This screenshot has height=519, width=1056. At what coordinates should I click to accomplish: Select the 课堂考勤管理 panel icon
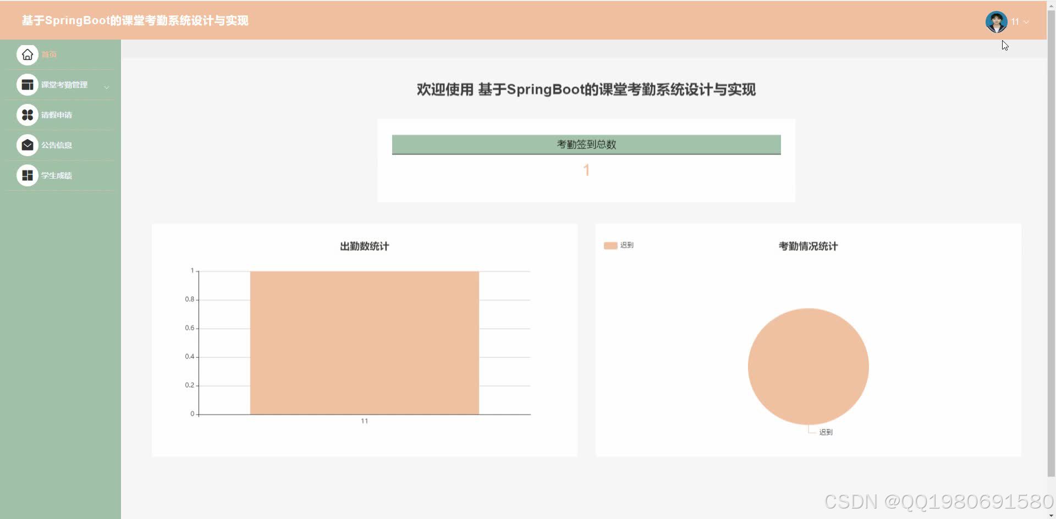click(27, 85)
